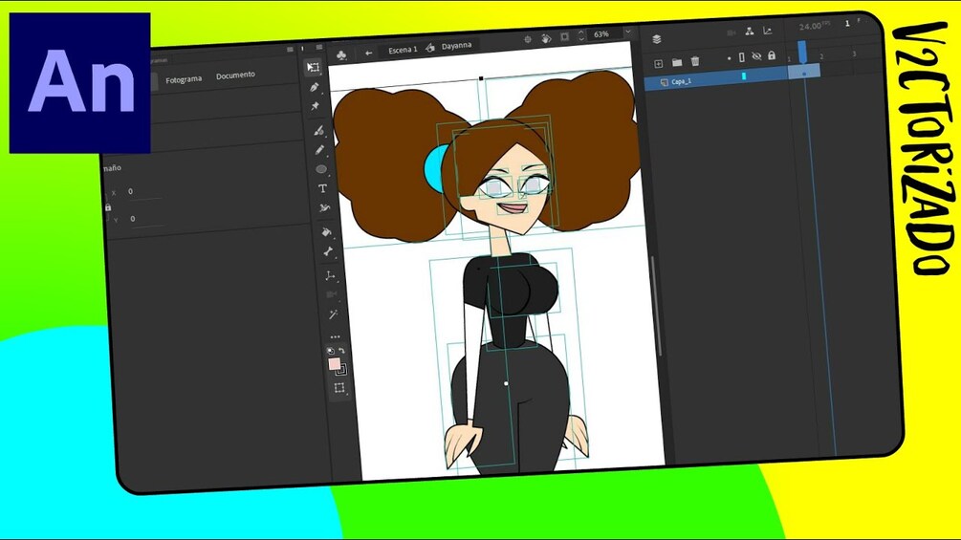Click the edit symbols club icon

[x=341, y=55]
